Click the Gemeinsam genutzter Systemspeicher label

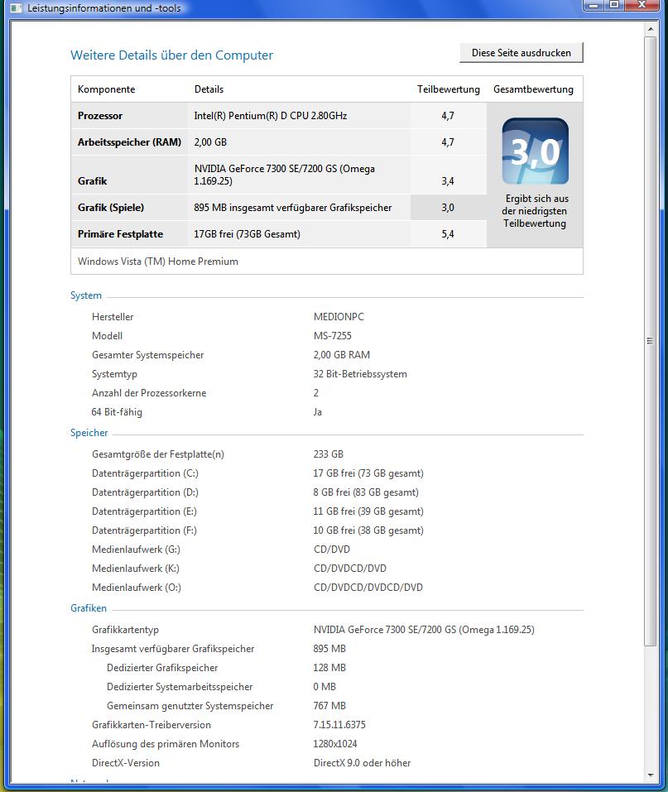tap(190, 706)
